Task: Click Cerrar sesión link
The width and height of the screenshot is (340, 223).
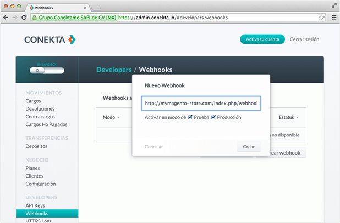Action: pyautogui.click(x=304, y=39)
